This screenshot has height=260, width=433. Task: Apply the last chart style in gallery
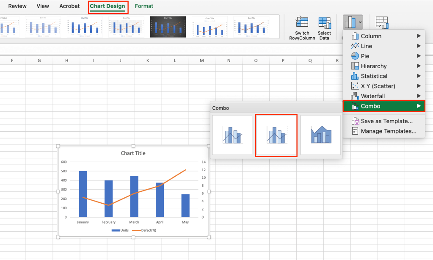pos(251,27)
